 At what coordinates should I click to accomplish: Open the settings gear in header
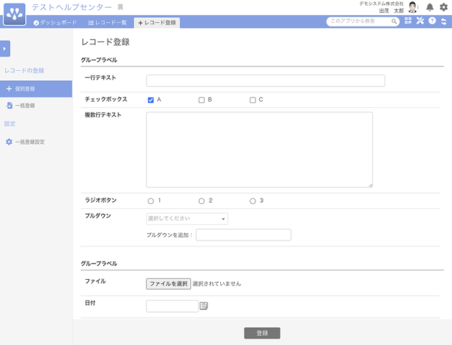[443, 7]
